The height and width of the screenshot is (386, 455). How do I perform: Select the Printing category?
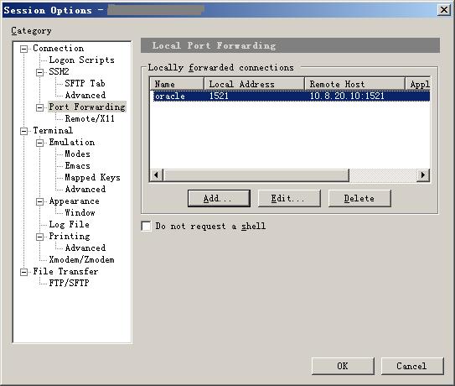point(70,236)
